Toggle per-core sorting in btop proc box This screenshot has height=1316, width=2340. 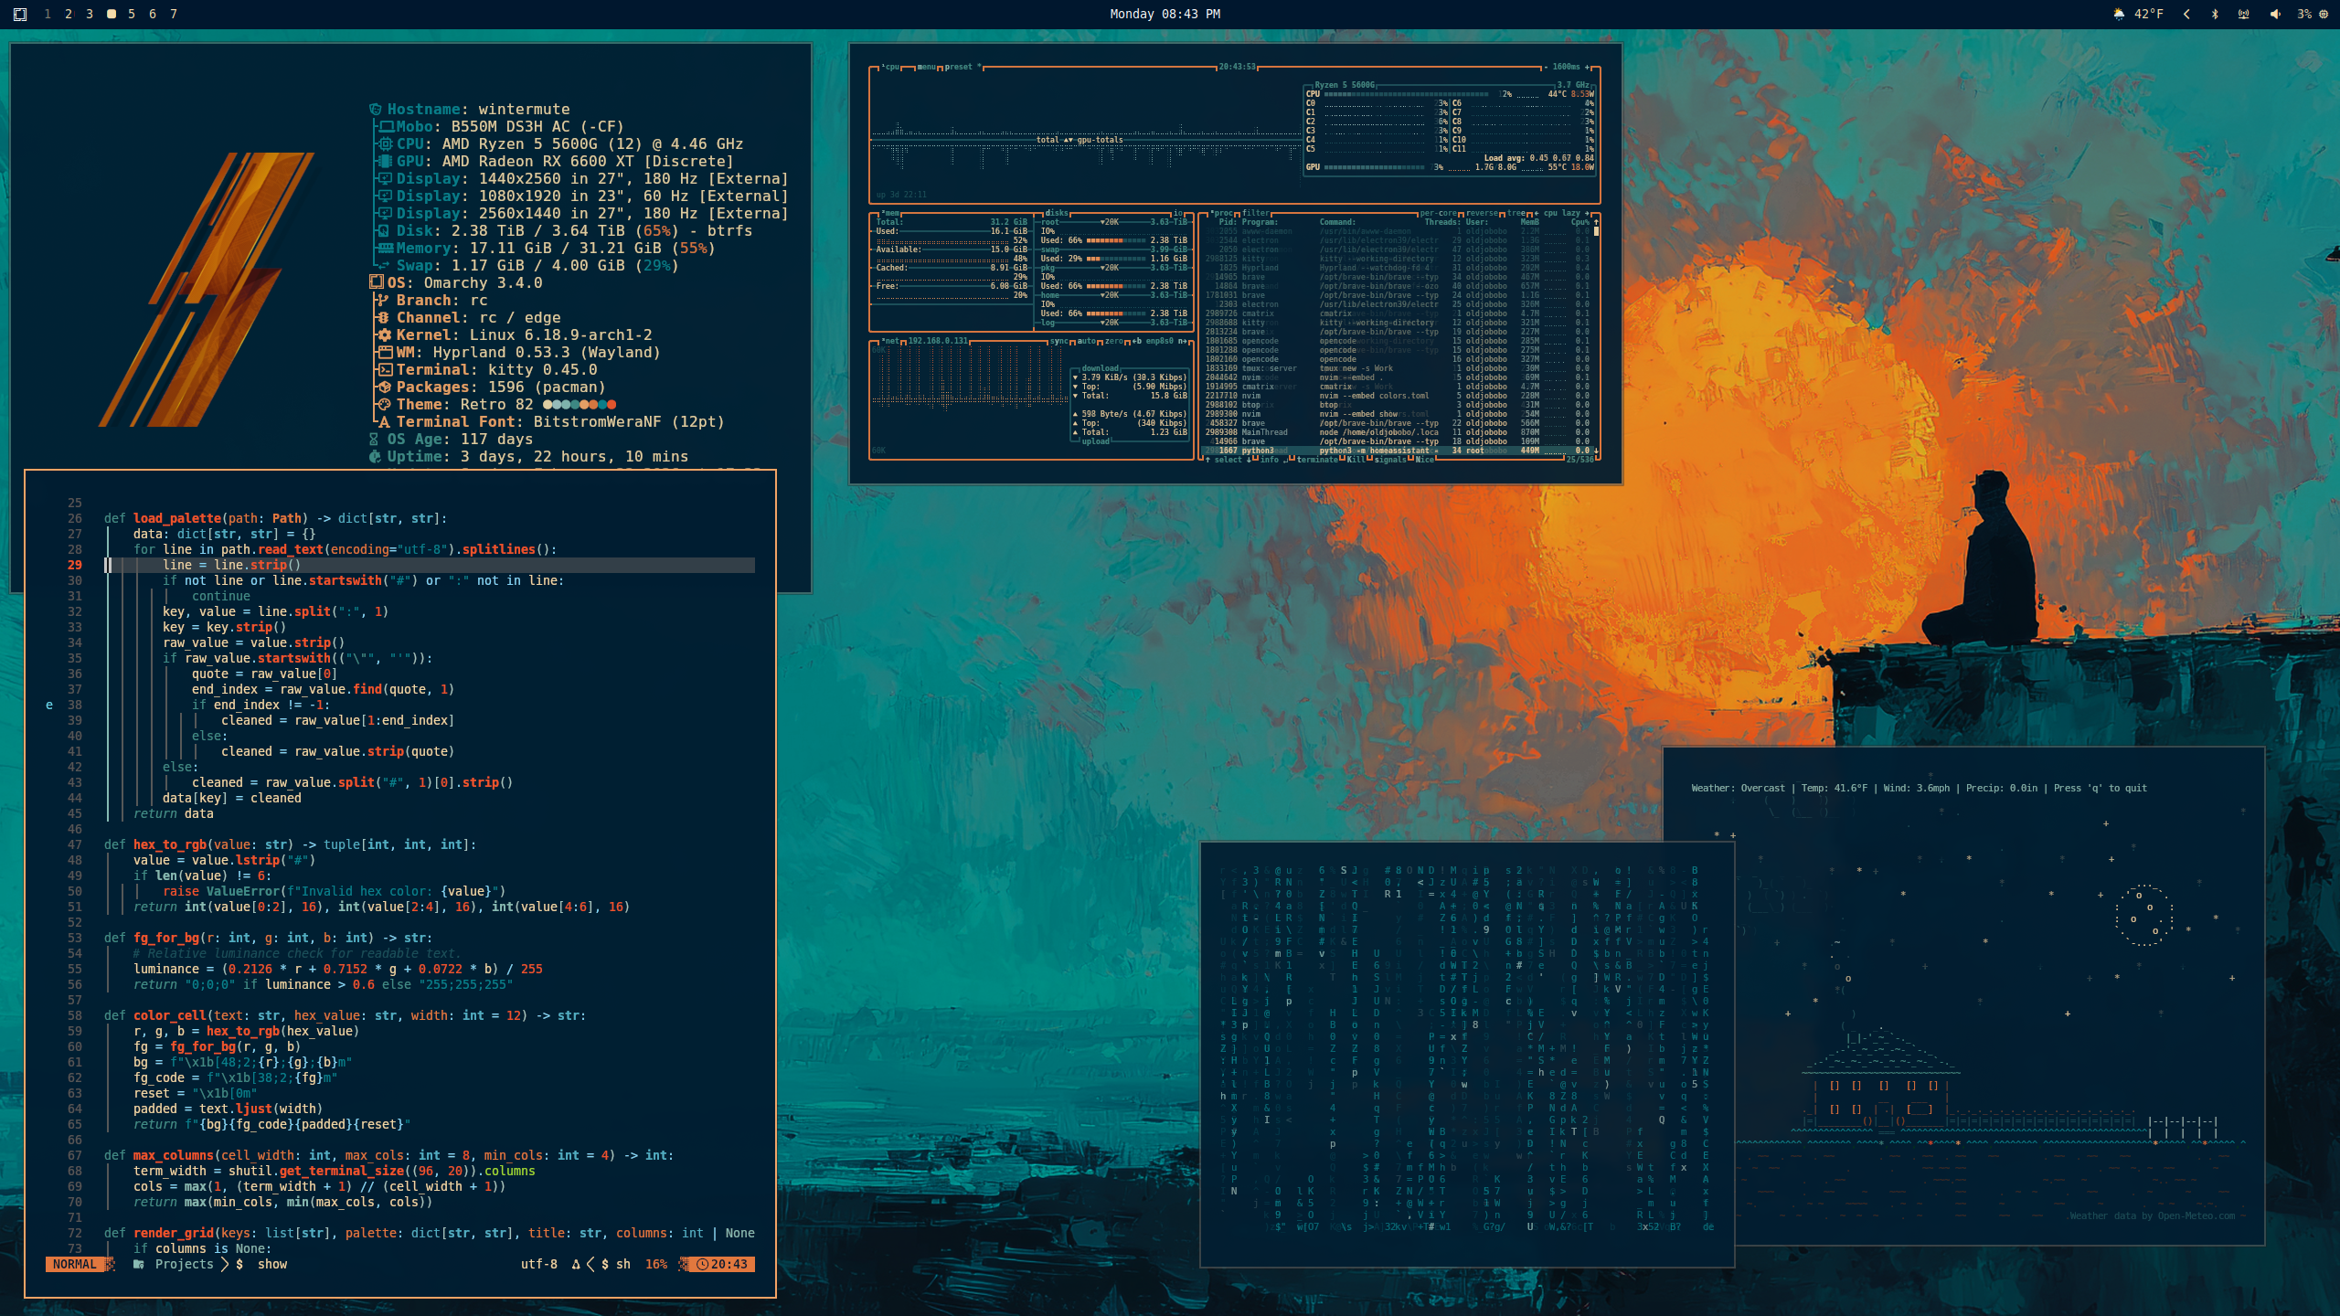click(1439, 213)
